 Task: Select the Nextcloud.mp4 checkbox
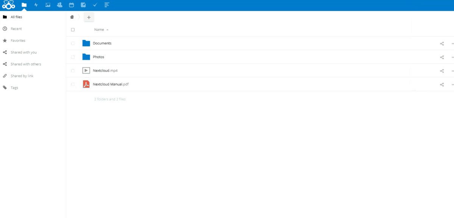[x=73, y=71]
